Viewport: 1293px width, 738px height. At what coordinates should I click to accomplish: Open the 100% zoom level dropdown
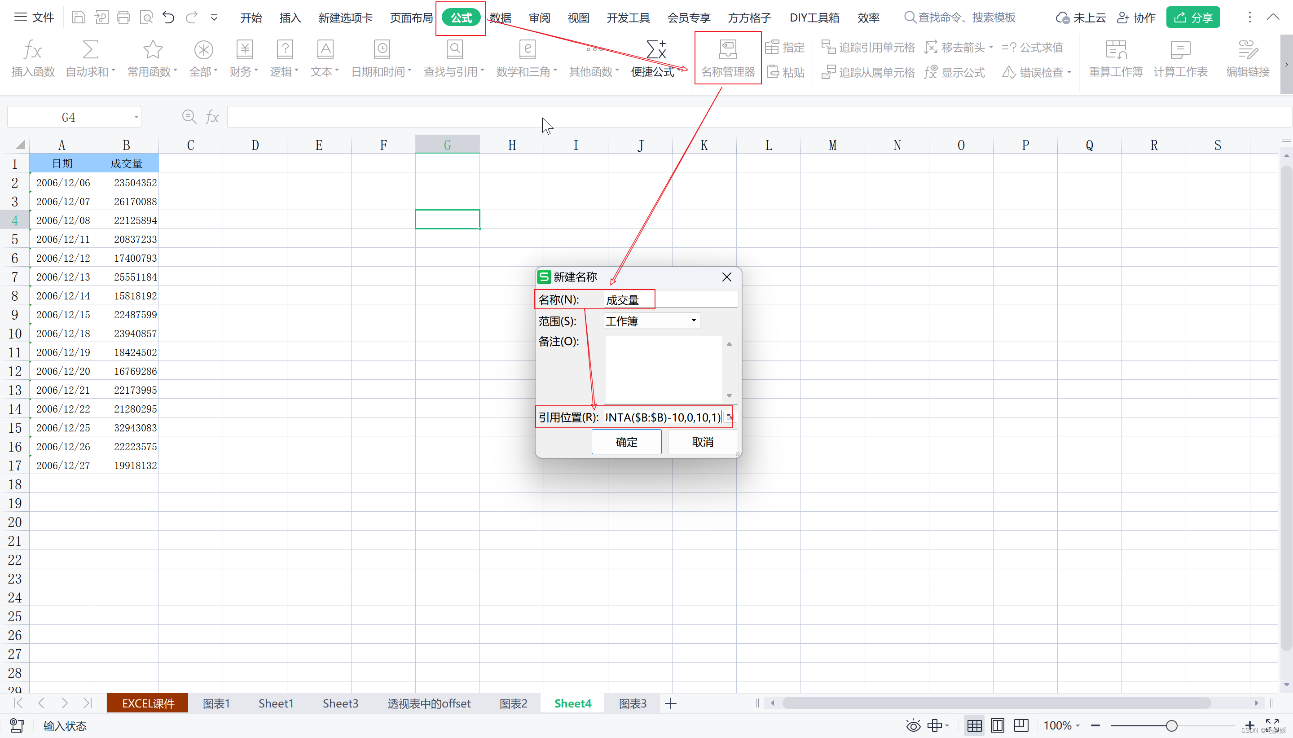[1061, 726]
